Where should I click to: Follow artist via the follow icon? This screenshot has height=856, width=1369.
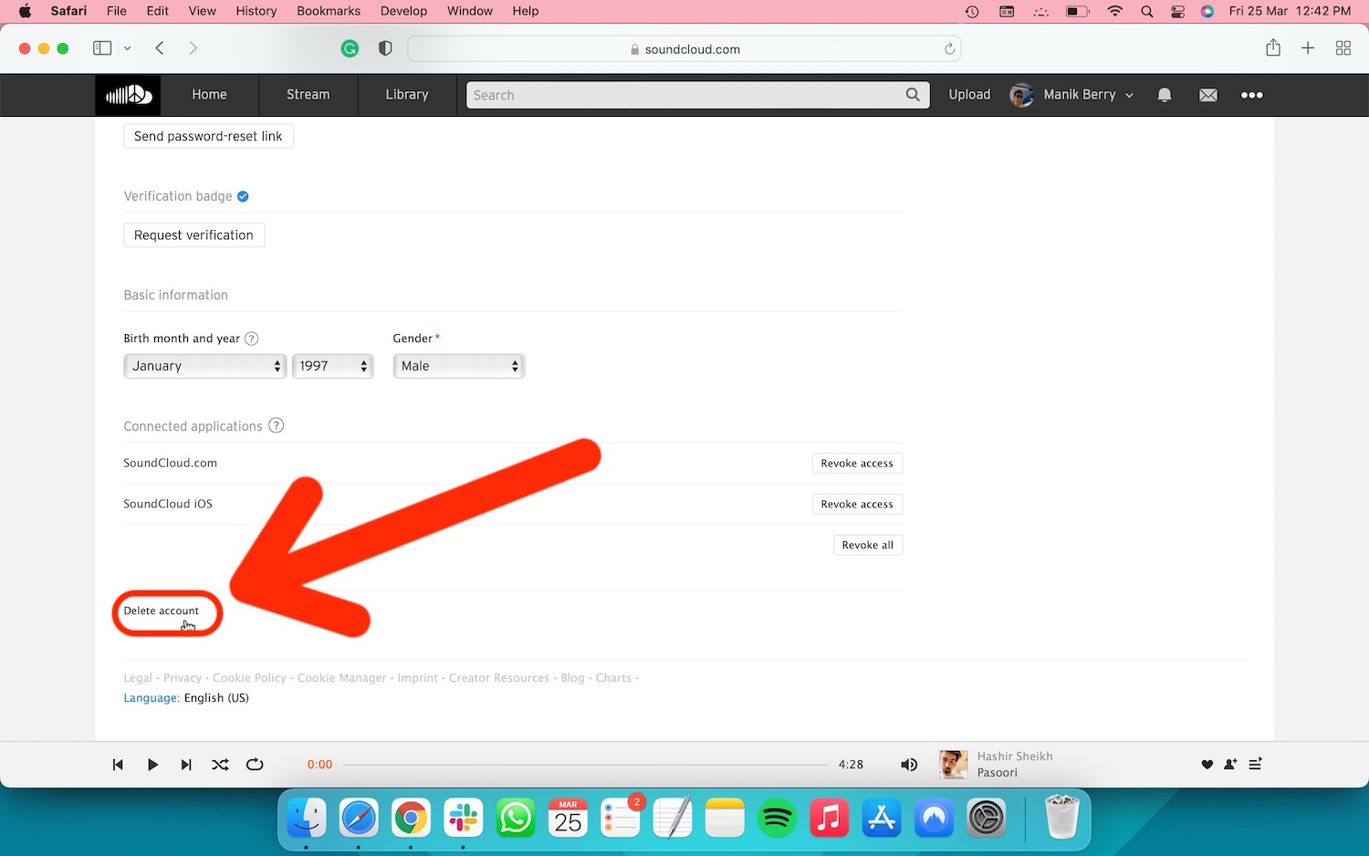click(x=1230, y=765)
